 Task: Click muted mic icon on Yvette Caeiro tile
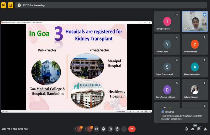[177, 37]
